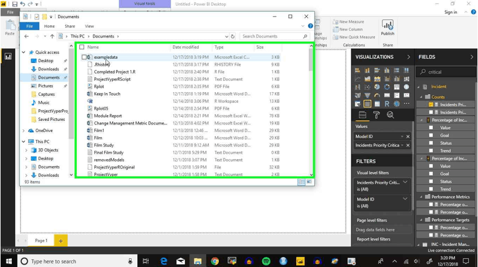This screenshot has height=267, width=478.
Task: Pick the ArcGIS Maps visualization icon
Action: coord(396,104)
